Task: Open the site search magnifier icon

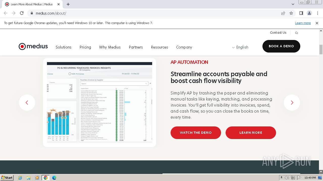Action: [297, 33]
